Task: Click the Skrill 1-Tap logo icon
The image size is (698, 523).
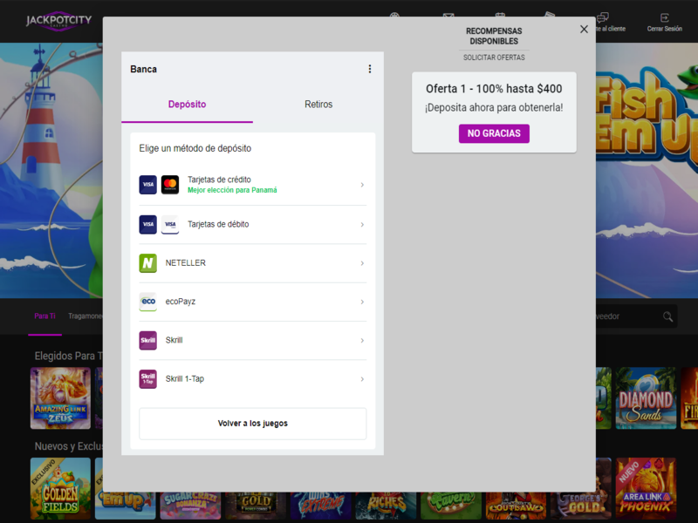Action: [x=147, y=379]
